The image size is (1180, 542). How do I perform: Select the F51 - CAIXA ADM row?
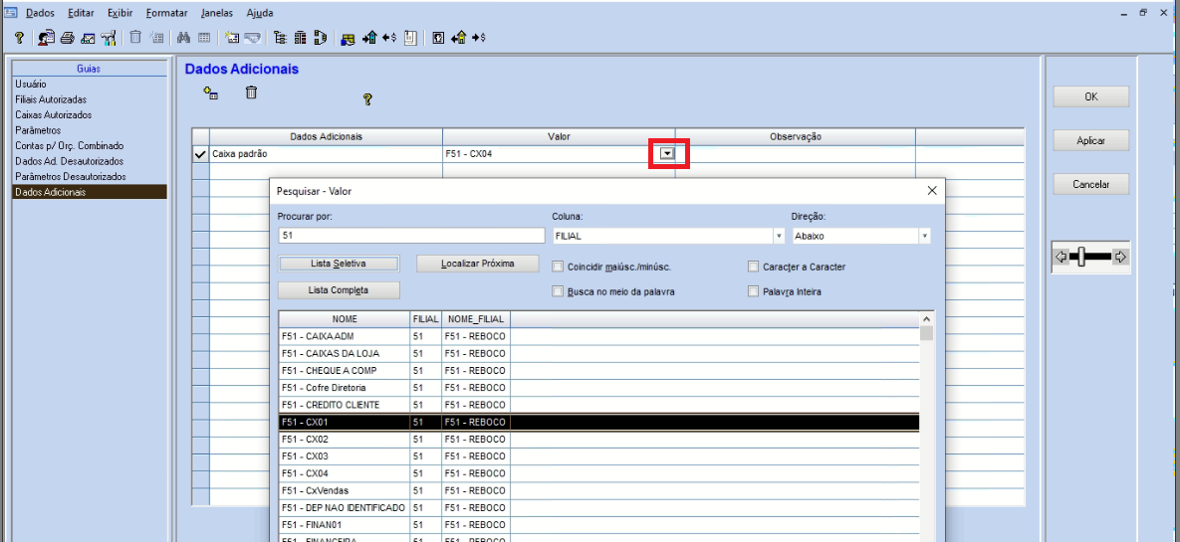598,336
